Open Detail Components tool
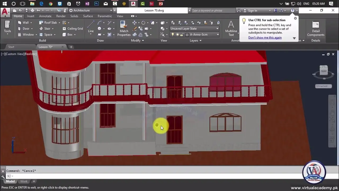 (x=316, y=29)
